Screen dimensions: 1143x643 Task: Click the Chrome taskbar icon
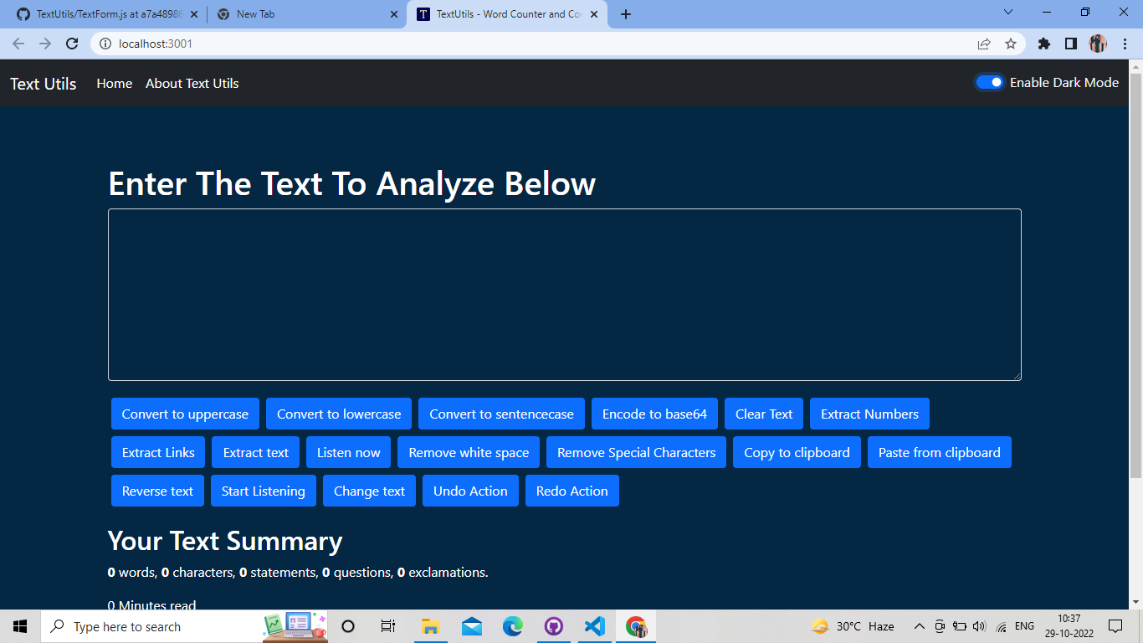coord(636,626)
